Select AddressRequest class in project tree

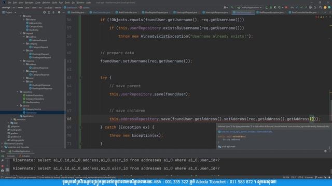pyautogui.click(x=38, y=40)
